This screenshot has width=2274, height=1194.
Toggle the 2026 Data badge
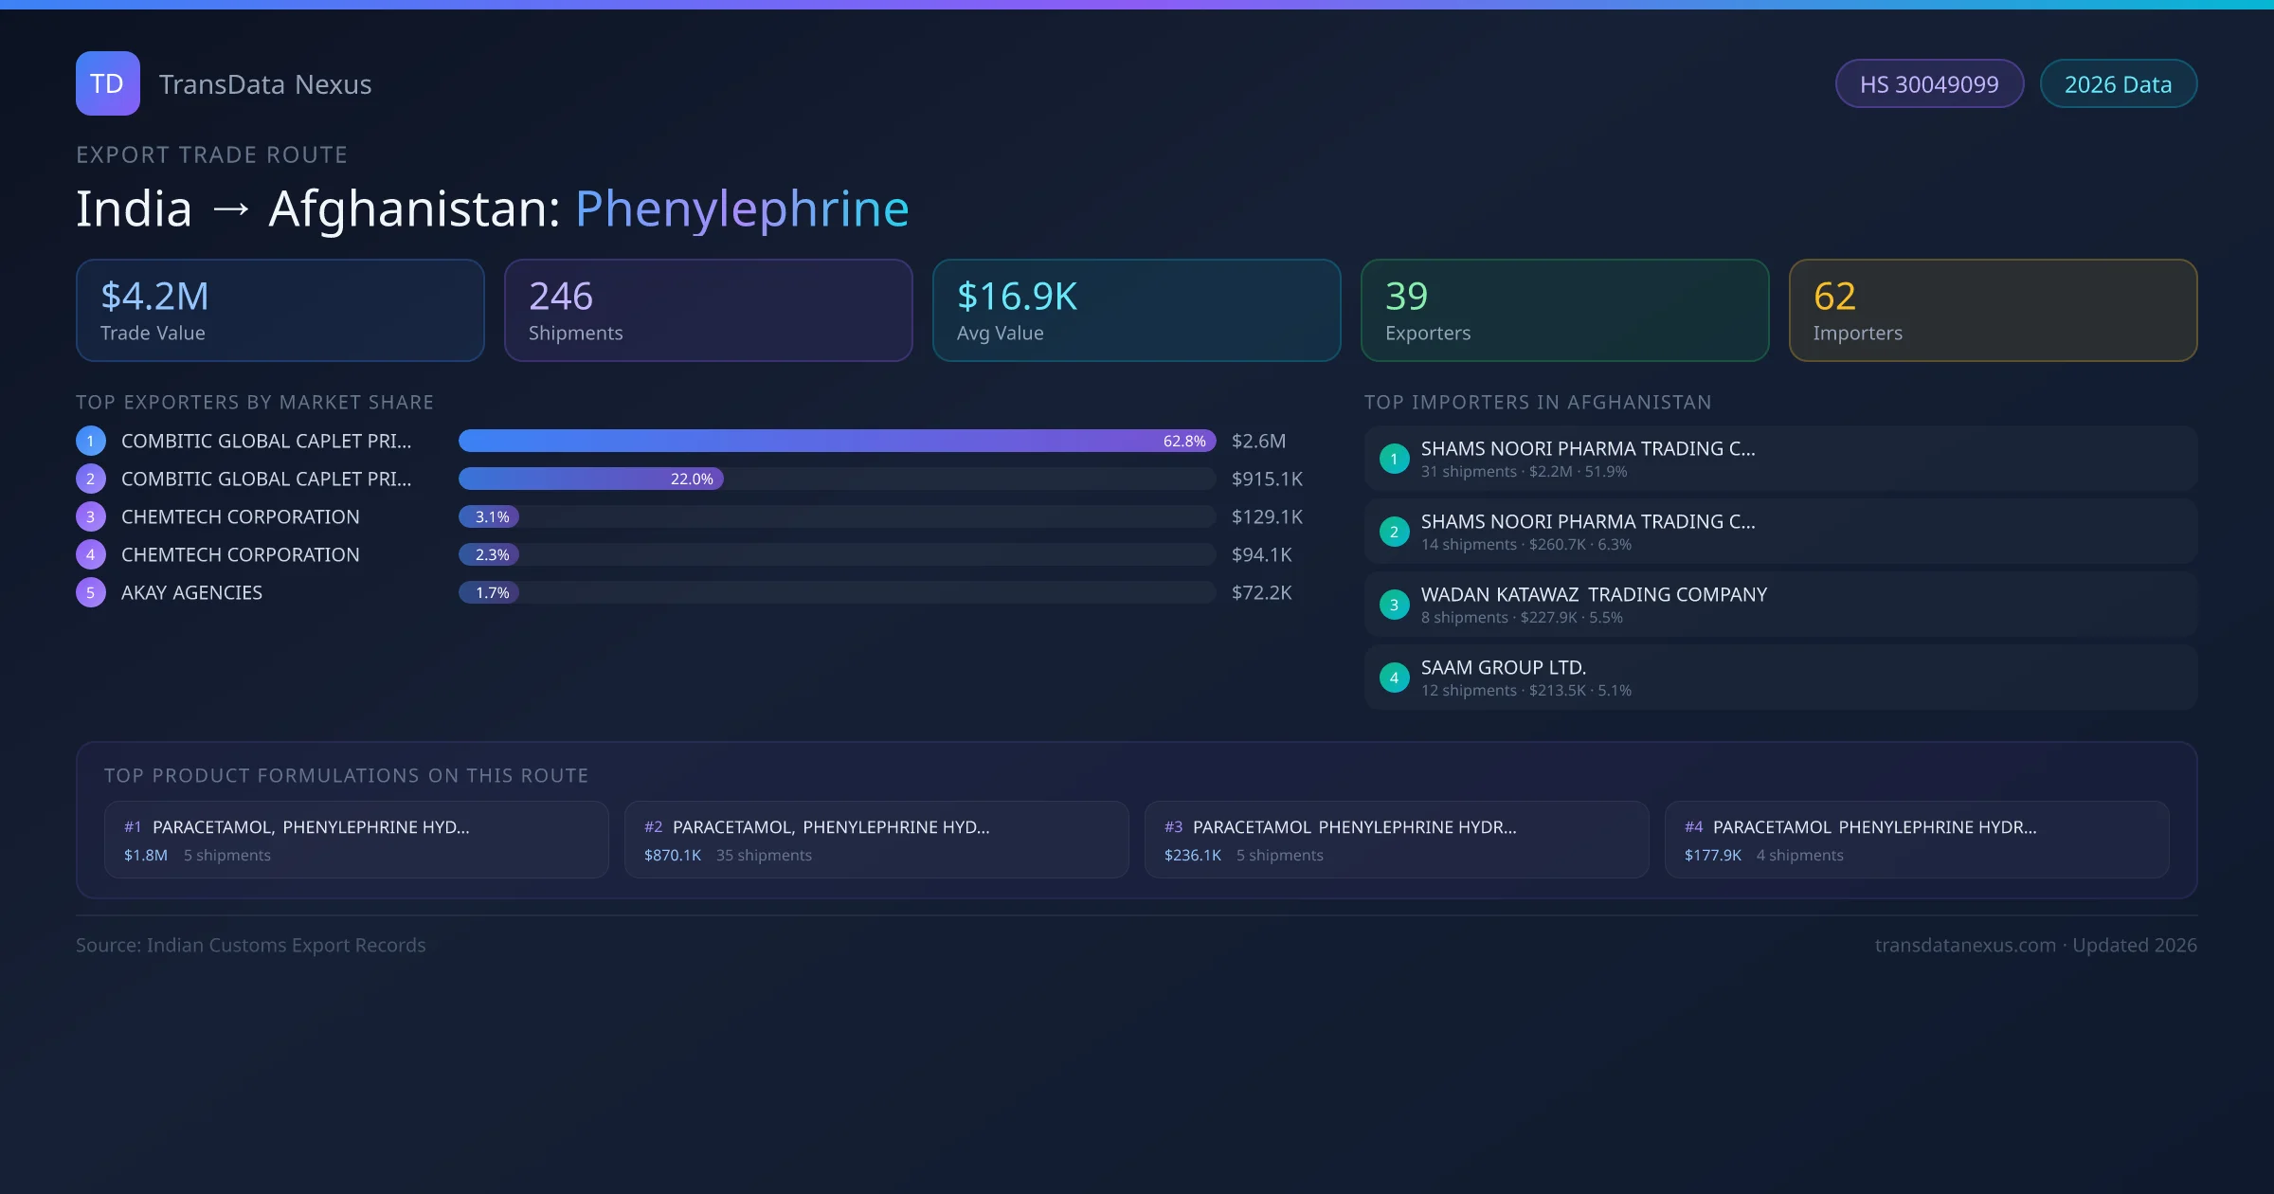point(2118,83)
